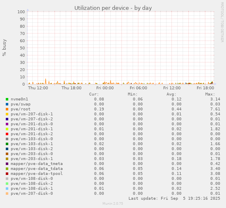226x208 pixels.
Task: Select the pve/vm-207-disk-1 label
Action: [x=32, y=114]
